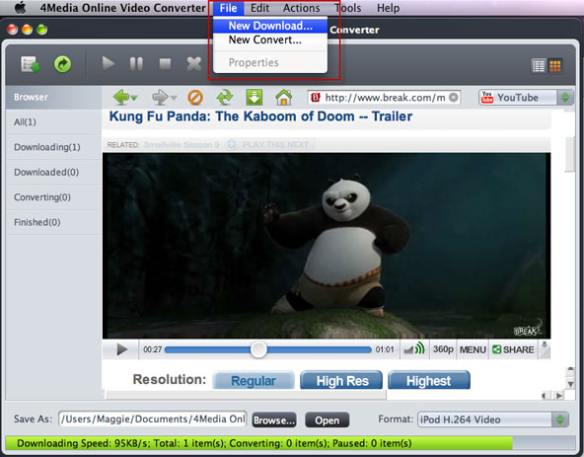Open the player MENU button

[473, 349]
